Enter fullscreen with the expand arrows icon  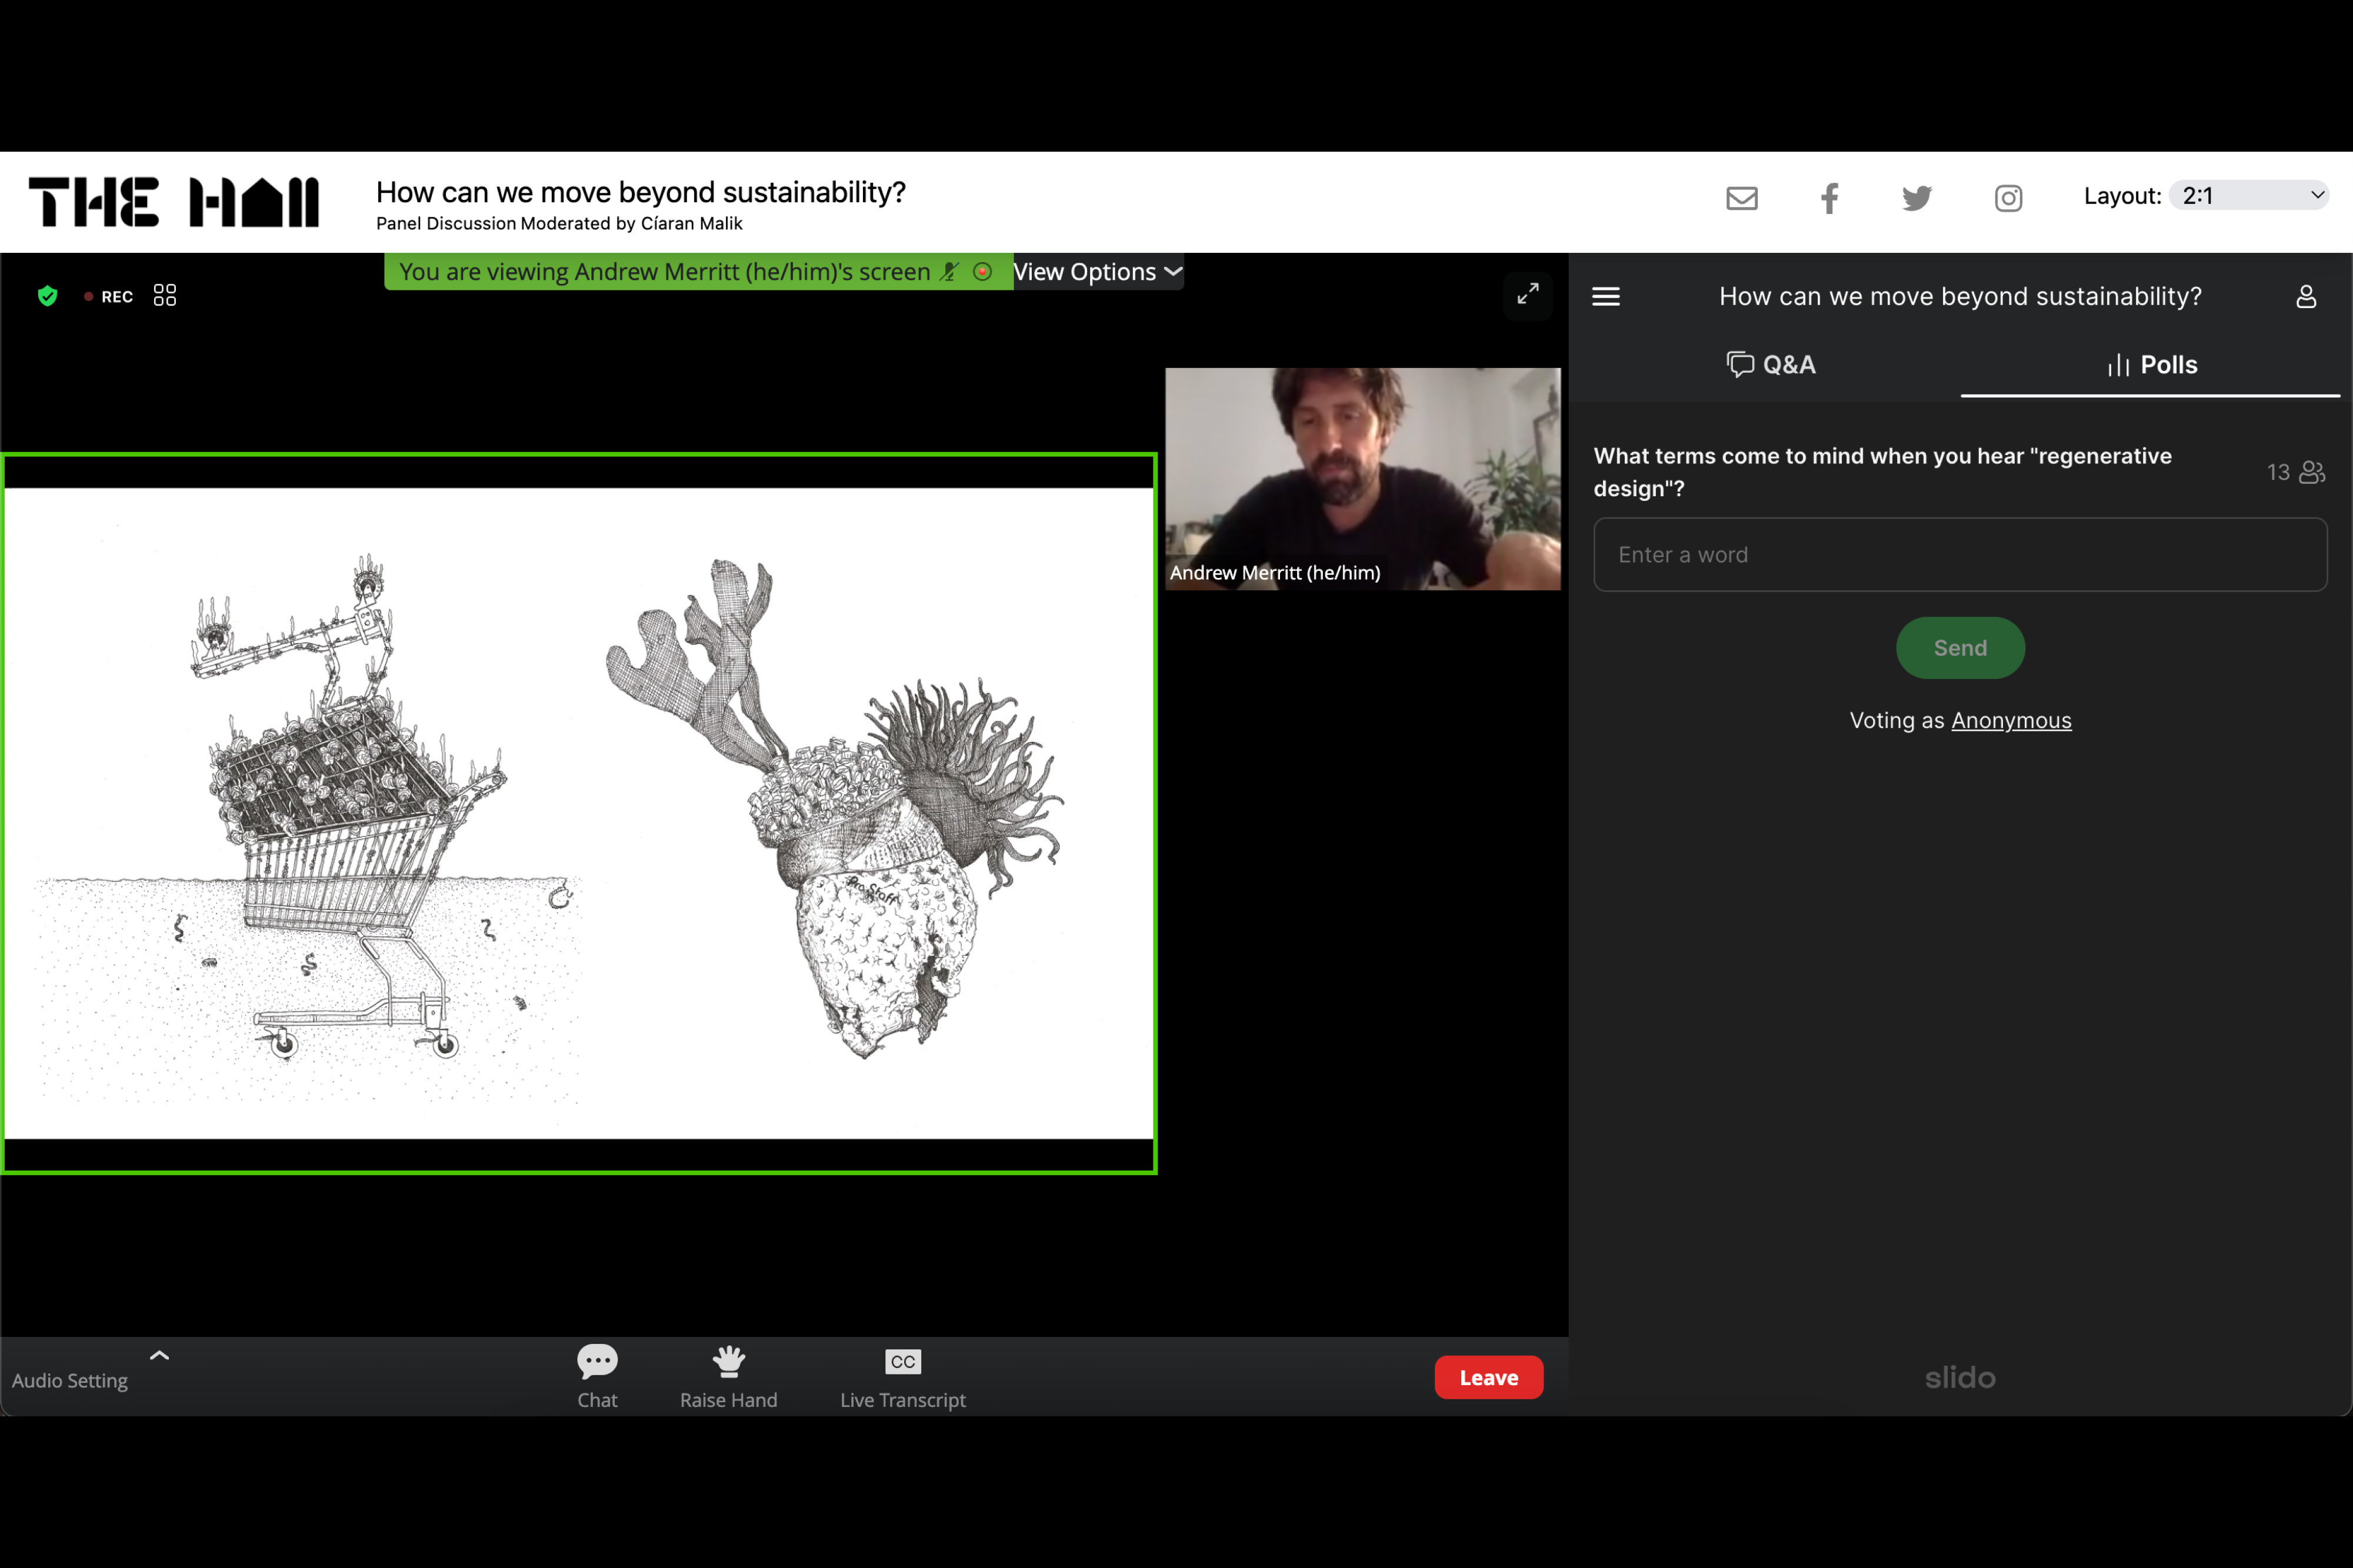[x=1528, y=294]
